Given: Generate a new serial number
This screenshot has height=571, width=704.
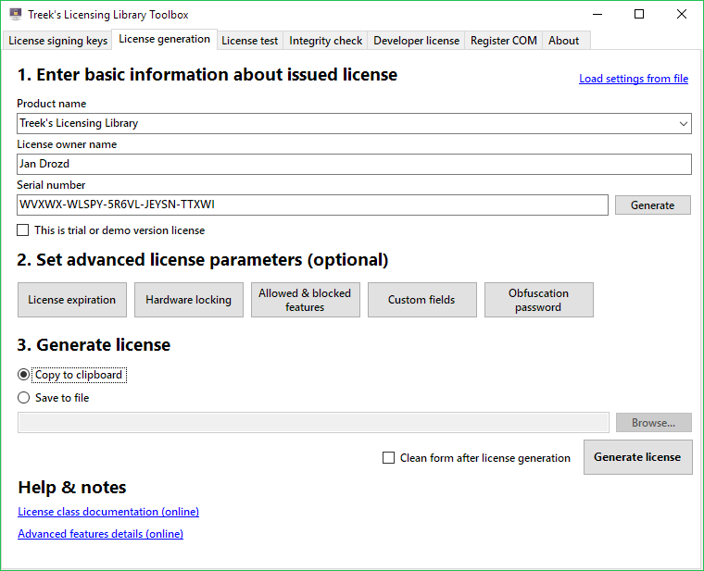Looking at the screenshot, I should pos(652,205).
